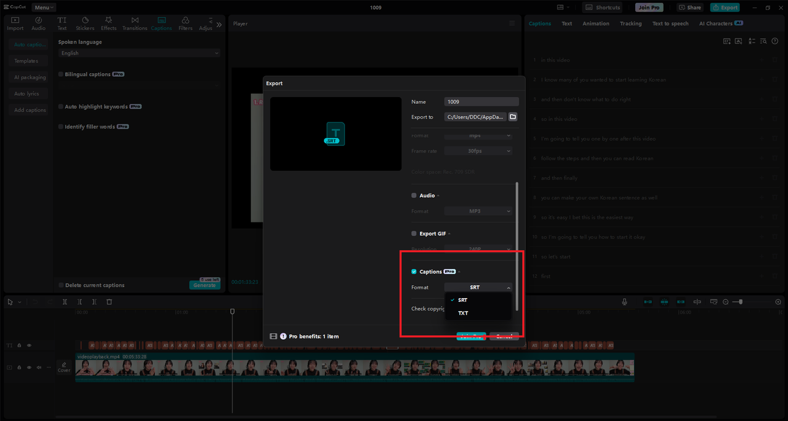
Task: Open the audio Format MP3 dropdown
Action: click(x=478, y=211)
